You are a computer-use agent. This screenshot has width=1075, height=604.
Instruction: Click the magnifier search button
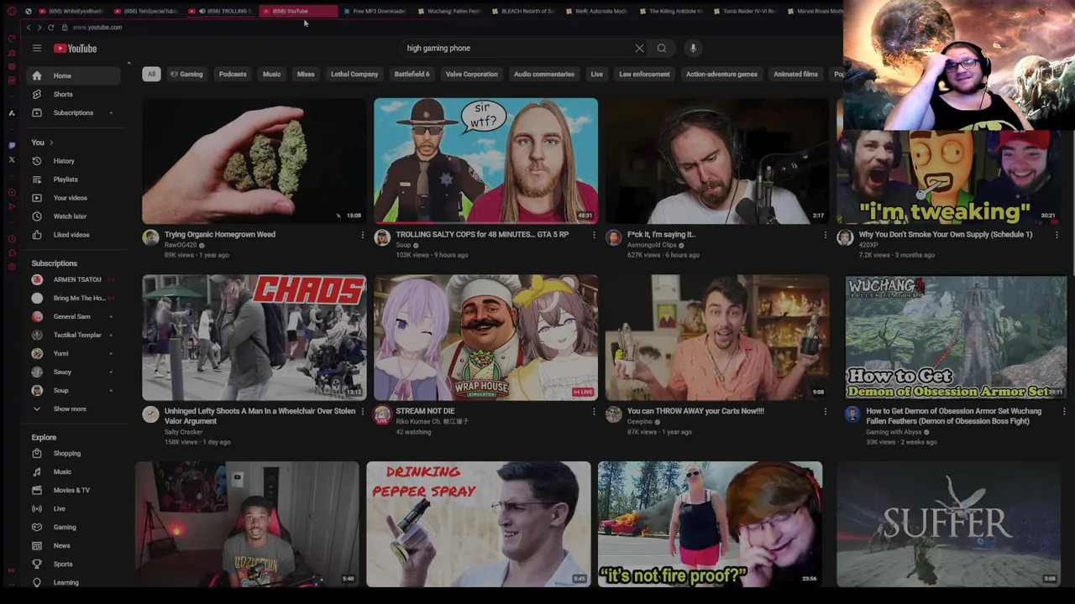tap(662, 48)
